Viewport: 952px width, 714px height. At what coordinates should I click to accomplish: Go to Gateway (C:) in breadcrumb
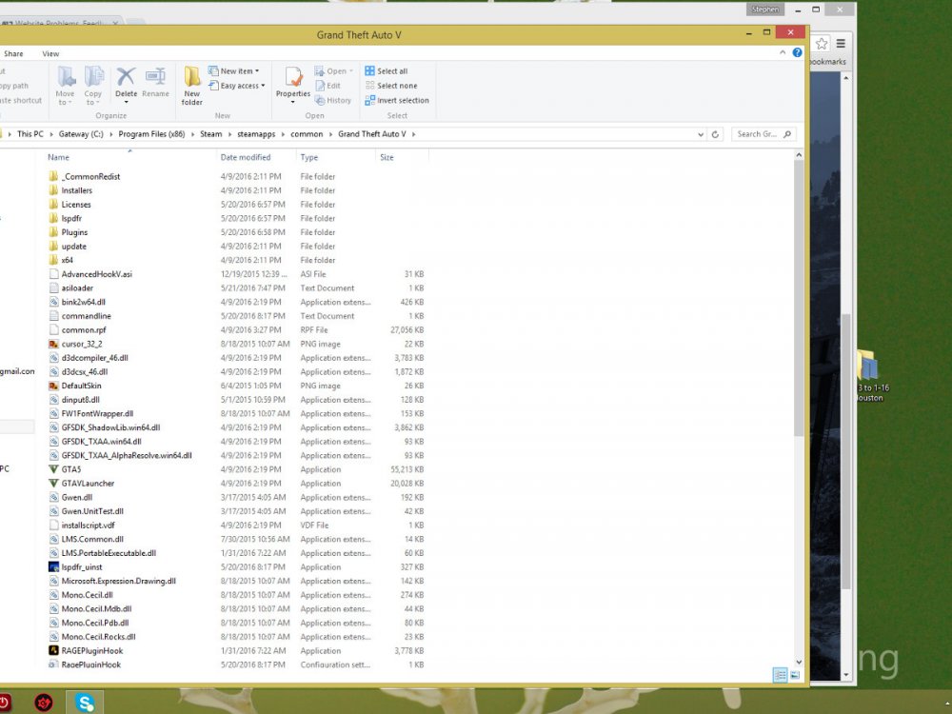click(81, 134)
